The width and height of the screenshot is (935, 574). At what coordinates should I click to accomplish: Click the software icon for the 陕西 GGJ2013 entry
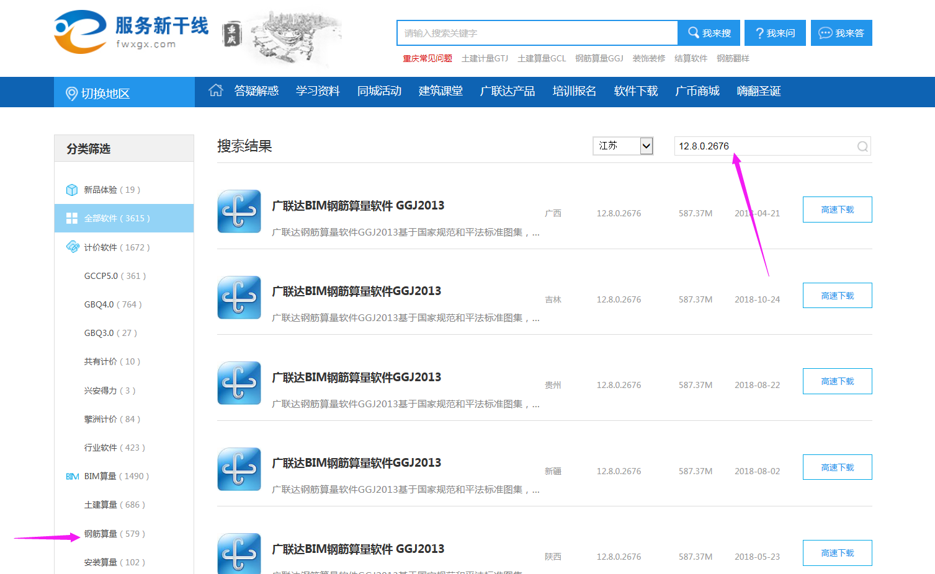click(x=239, y=554)
